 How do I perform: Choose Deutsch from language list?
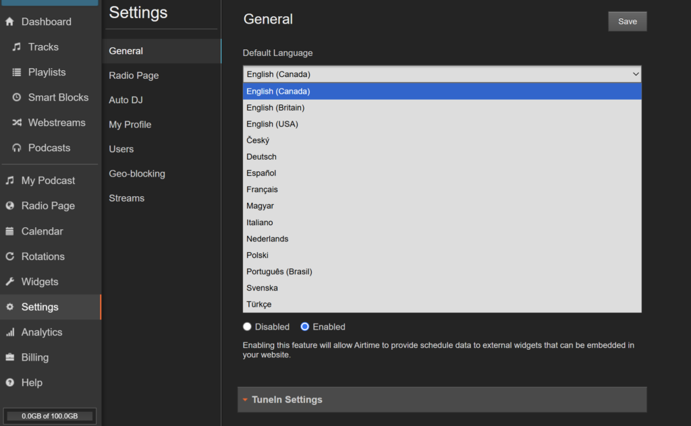(x=442, y=156)
